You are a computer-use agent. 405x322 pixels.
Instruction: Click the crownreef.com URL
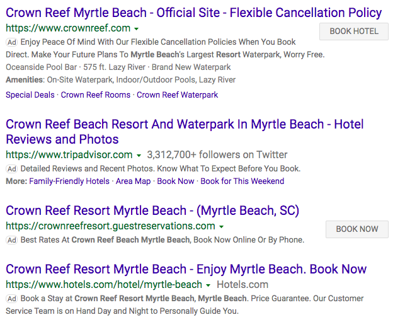pos(68,28)
